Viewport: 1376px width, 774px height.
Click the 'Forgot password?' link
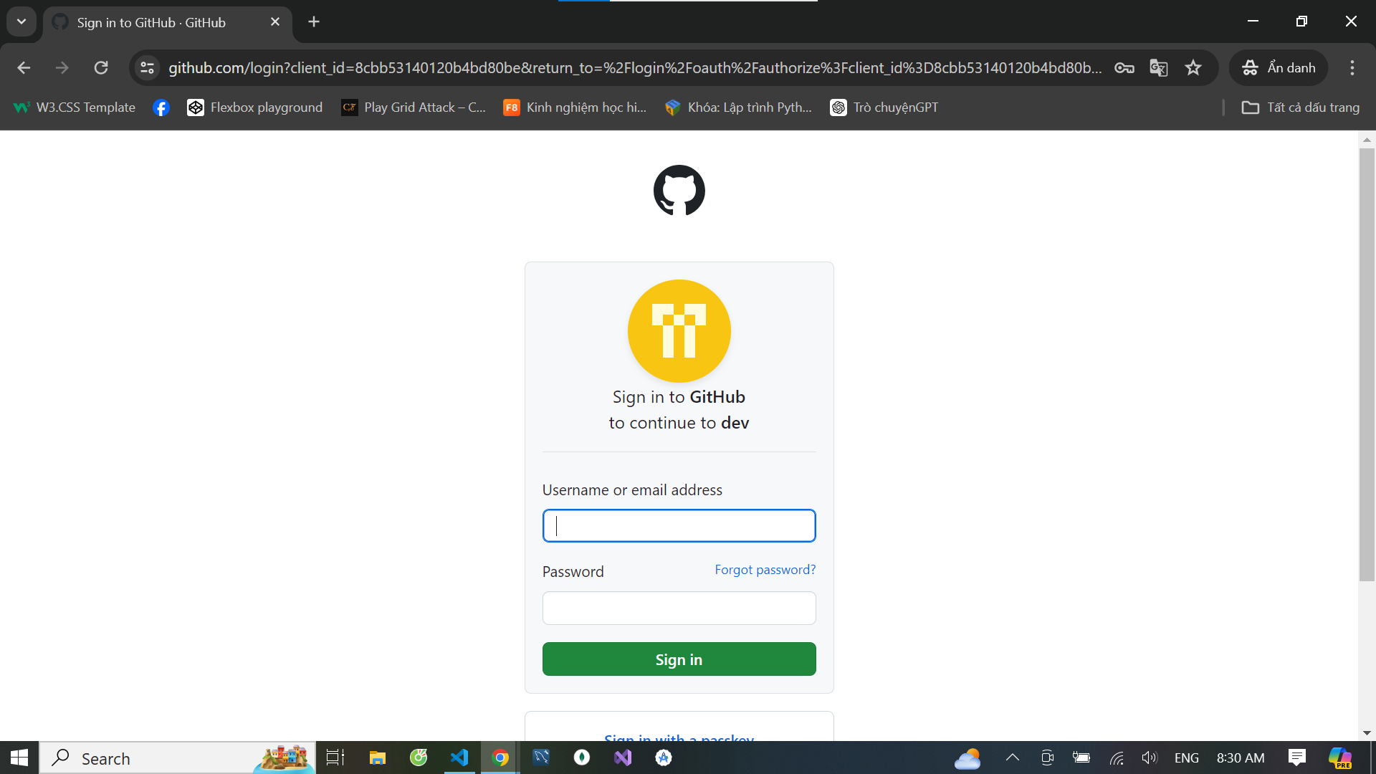click(765, 569)
